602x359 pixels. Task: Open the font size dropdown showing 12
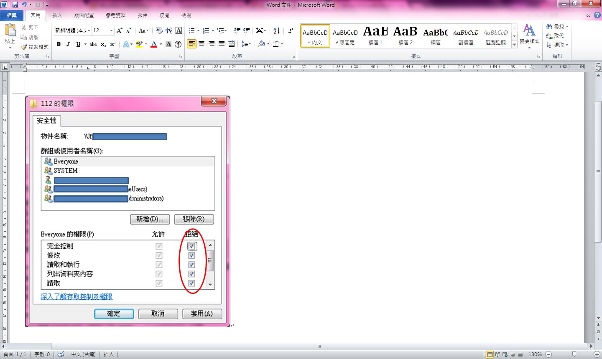(x=111, y=30)
